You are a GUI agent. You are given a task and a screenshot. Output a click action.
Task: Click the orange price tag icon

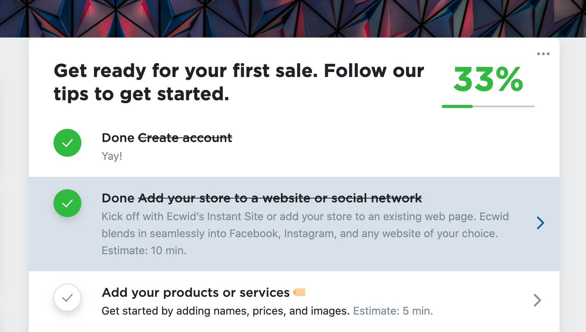pyautogui.click(x=299, y=292)
